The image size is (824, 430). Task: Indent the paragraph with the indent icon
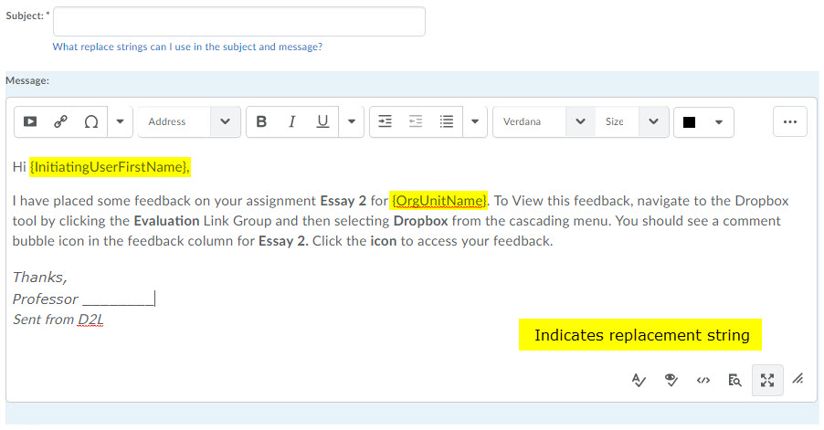[385, 121]
